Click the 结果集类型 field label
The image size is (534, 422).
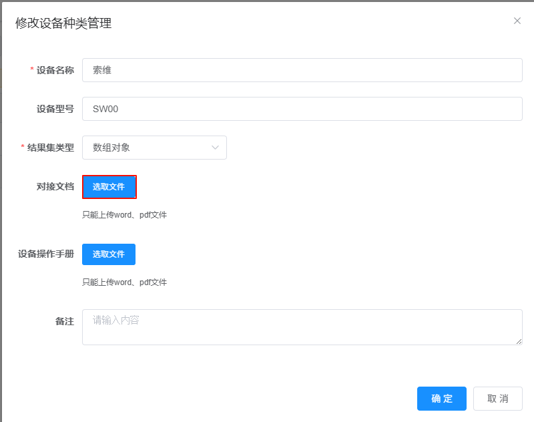point(50,148)
